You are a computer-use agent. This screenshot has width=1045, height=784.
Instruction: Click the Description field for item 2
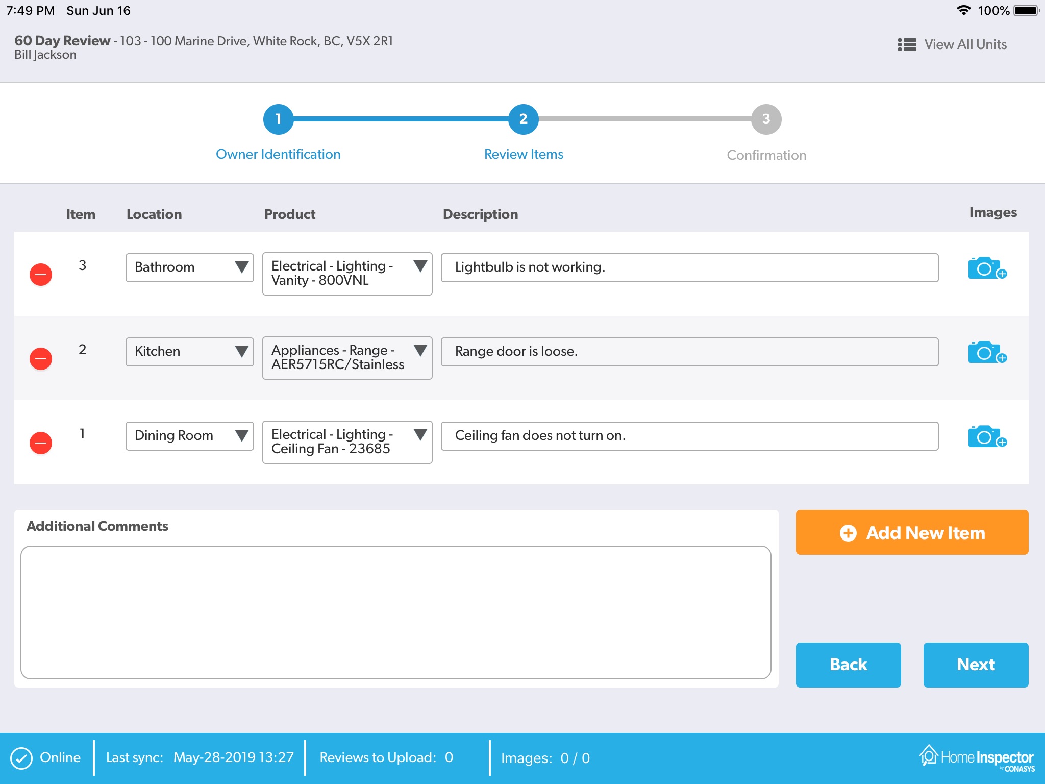[x=689, y=352]
